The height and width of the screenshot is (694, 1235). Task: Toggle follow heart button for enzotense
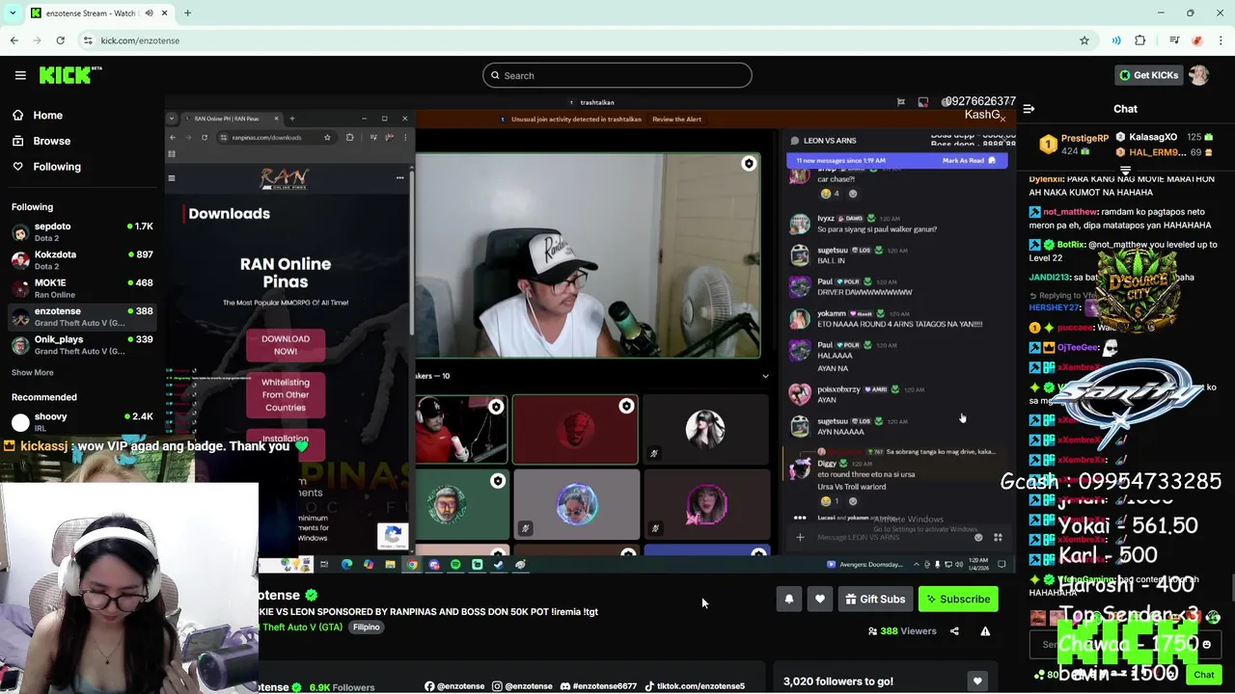tap(820, 600)
